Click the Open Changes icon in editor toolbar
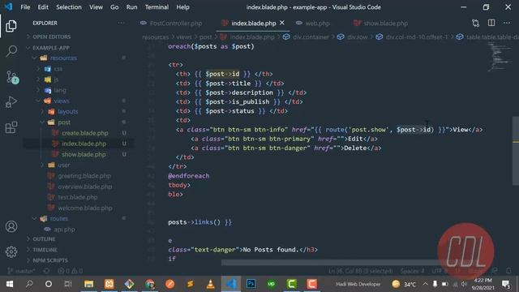 coord(476,24)
